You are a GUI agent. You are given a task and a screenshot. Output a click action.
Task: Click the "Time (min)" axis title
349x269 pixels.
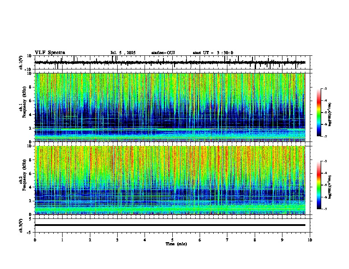(x=176, y=244)
